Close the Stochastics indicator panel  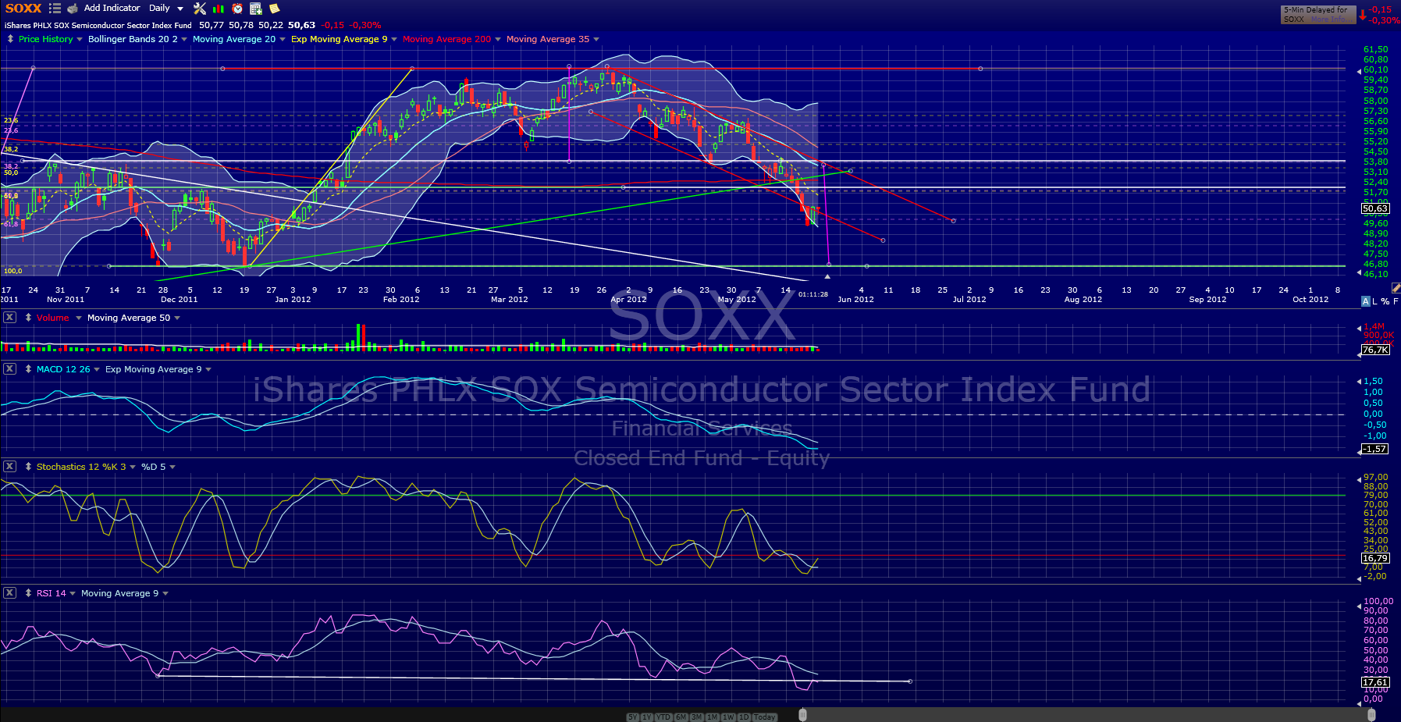tap(9, 467)
